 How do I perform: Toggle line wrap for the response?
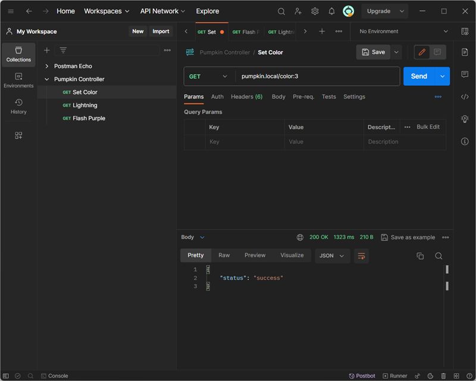(361, 256)
